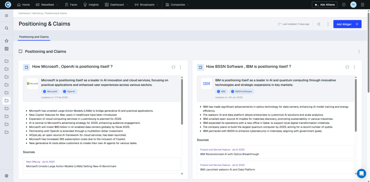Open the PA user avatar menu

353,5
